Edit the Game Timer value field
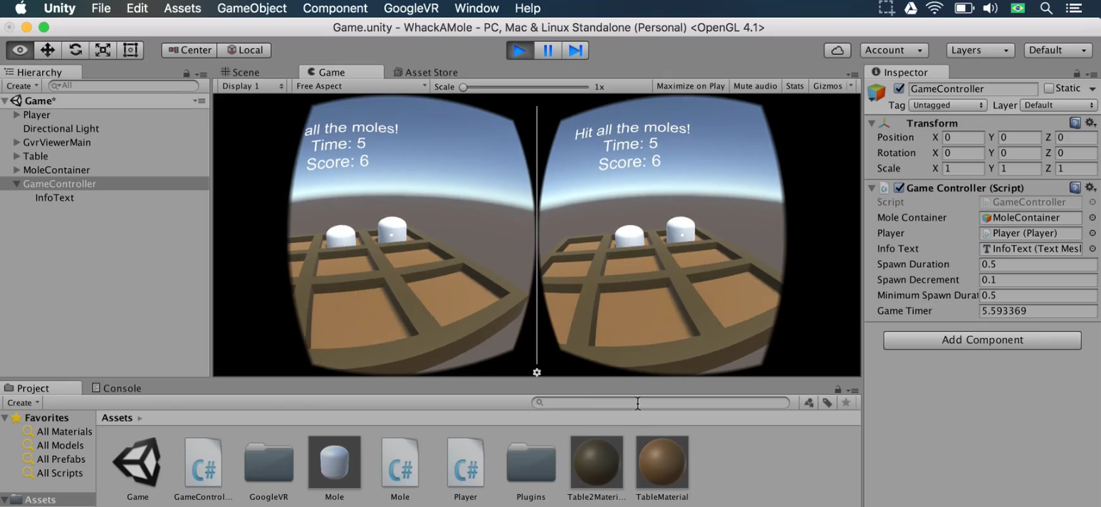1101x507 pixels. 1037,310
